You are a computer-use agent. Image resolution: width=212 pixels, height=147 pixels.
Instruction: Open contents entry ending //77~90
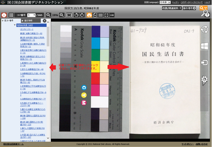pos(32,104)
